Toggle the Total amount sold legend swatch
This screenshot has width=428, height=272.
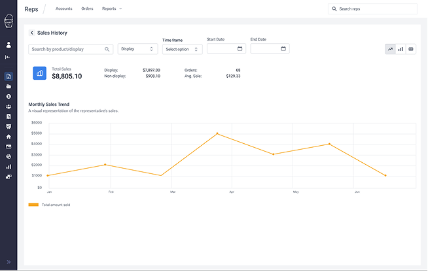coord(33,205)
